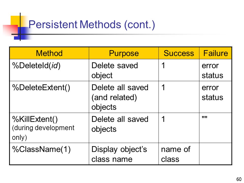Click 'Delete all saved (and related) objects' cell
Screen dimensions: 244x183
[x=124, y=97]
